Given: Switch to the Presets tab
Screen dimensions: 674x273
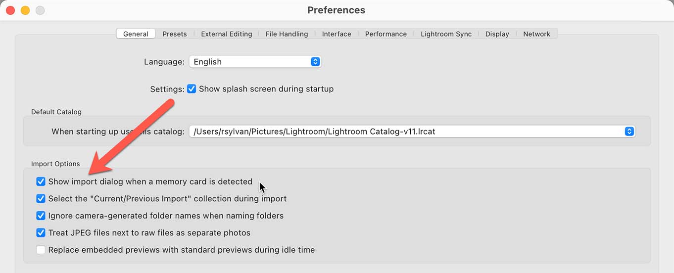Looking at the screenshot, I should 174,34.
